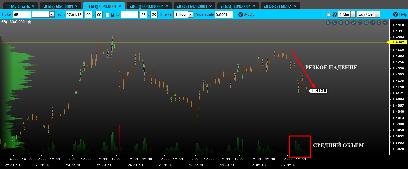The width and height of the screenshot is (408, 169).
Task: Toggle the lock checkbox before To field
Action: pos(107,14)
